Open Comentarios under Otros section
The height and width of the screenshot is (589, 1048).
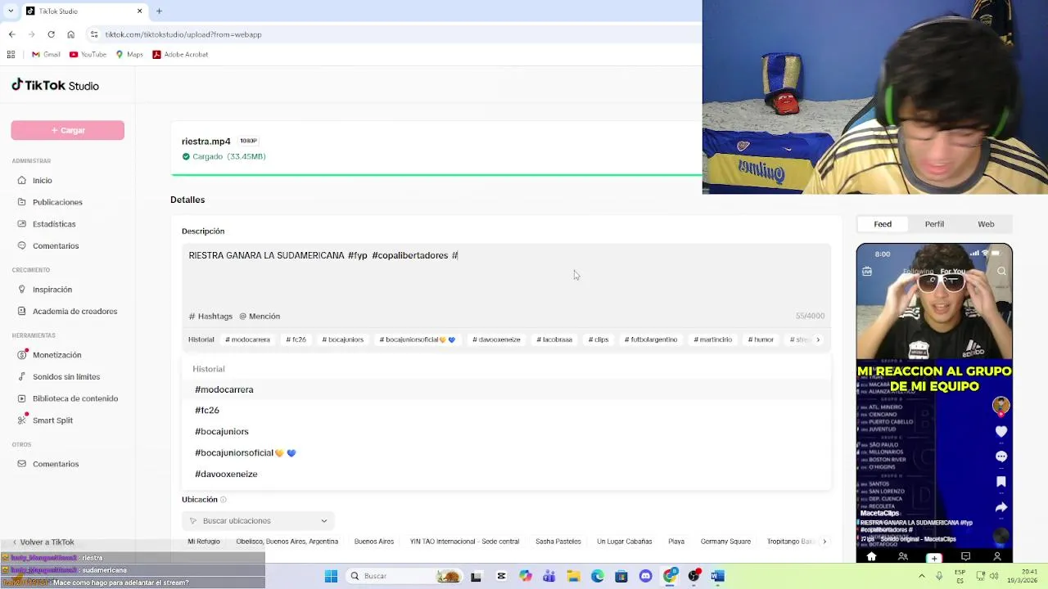[x=56, y=464]
